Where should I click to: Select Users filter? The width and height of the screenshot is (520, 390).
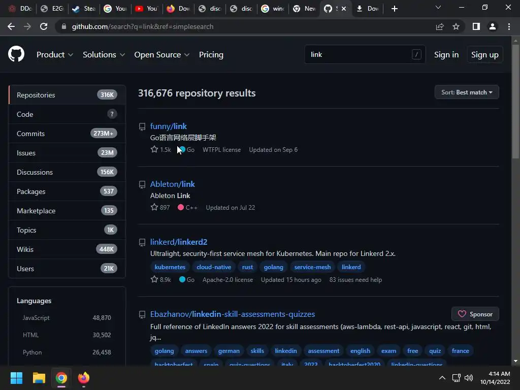tap(67, 268)
